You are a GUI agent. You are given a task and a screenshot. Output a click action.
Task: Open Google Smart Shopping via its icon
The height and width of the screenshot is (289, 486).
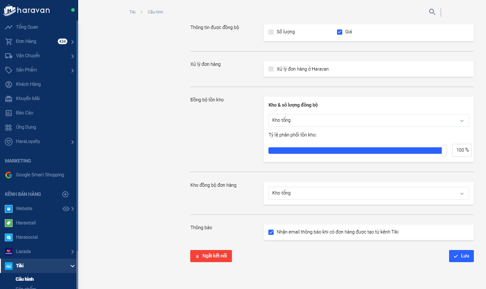pyautogui.click(x=8, y=175)
